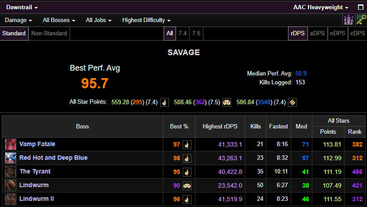This screenshot has height=207, width=367.
Task: Click the square window icon at top right
Action: click(361, 7)
